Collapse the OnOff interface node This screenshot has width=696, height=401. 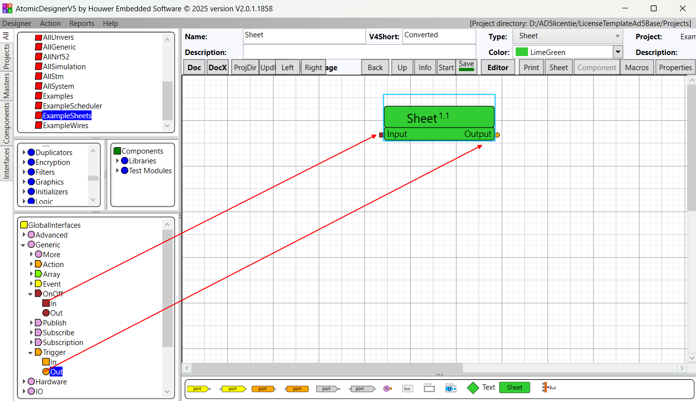[31, 294]
